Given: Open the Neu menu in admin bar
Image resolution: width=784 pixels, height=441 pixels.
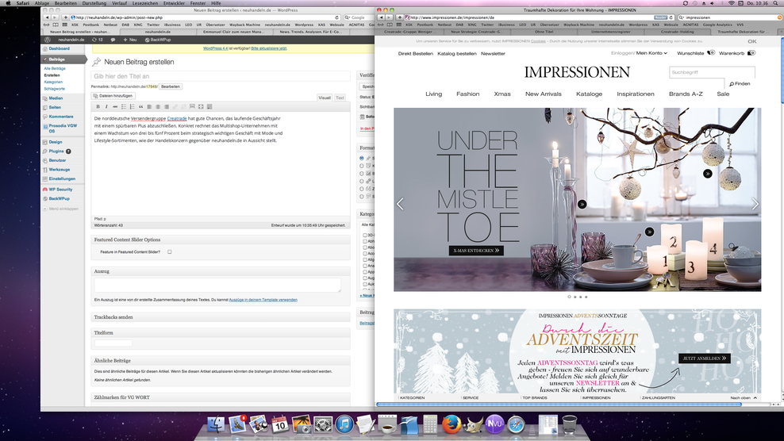Looking at the screenshot, I should [130, 40].
